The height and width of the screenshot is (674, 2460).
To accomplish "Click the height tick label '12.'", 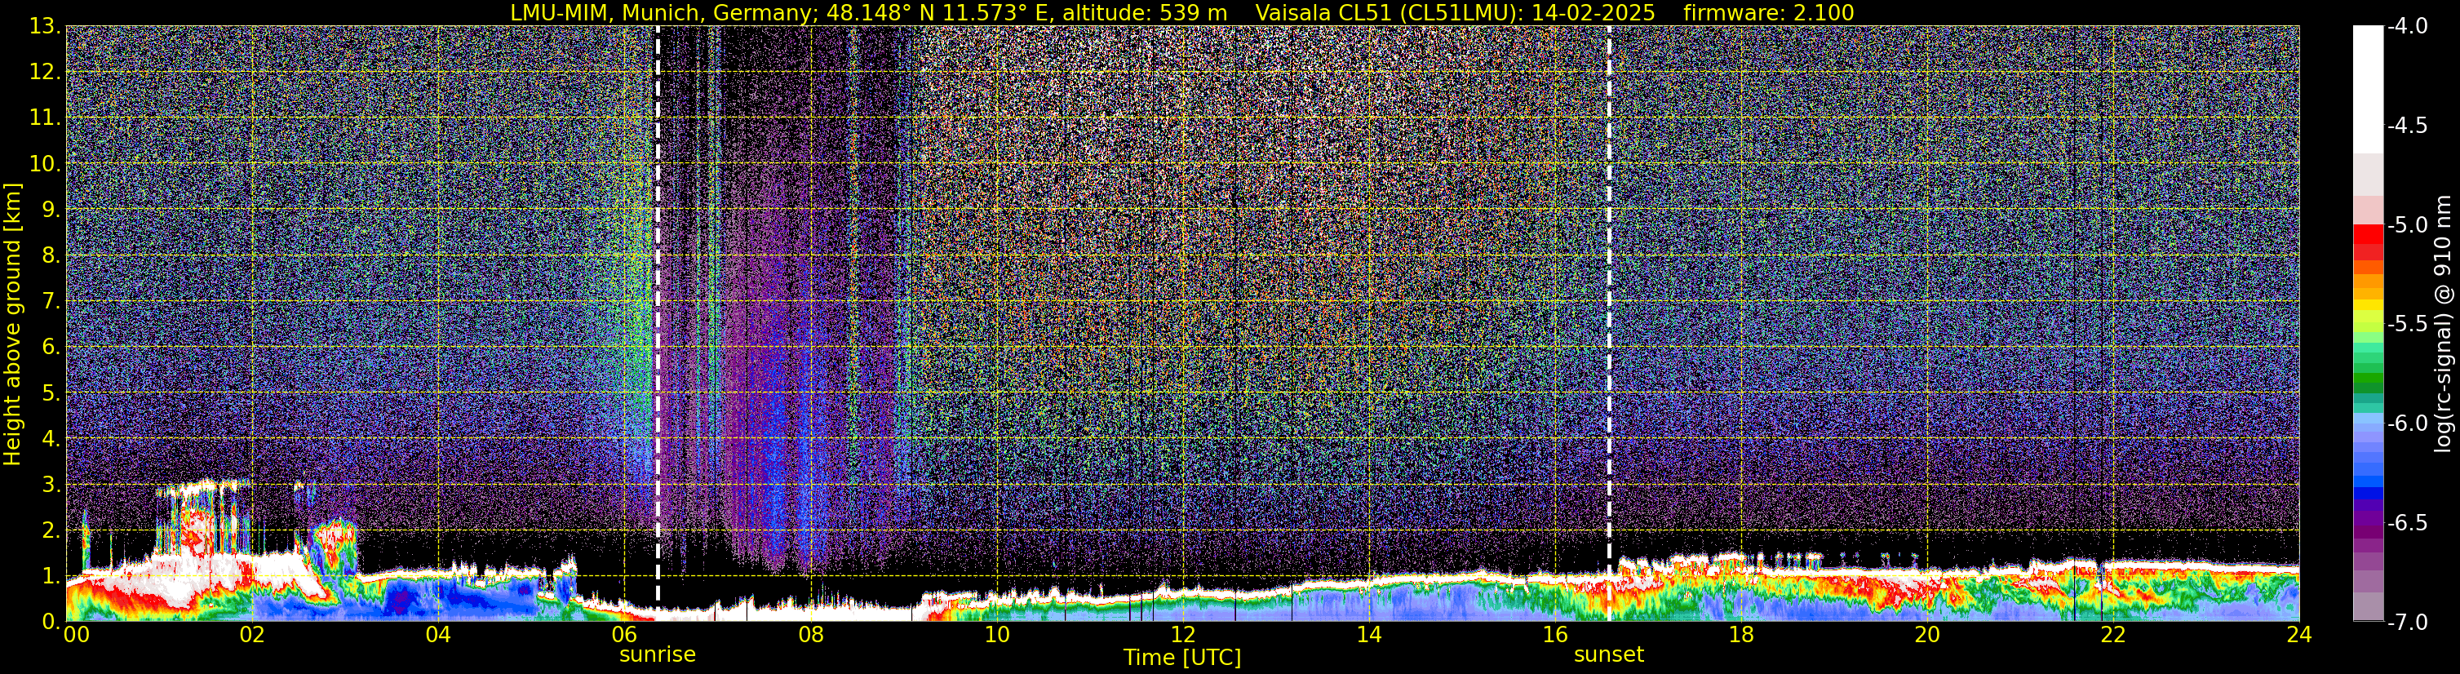I will [44, 73].
